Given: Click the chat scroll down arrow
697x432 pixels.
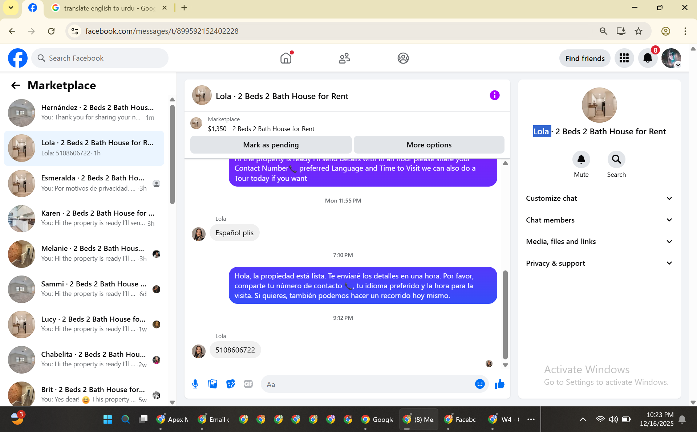Looking at the screenshot, I should (x=505, y=365).
